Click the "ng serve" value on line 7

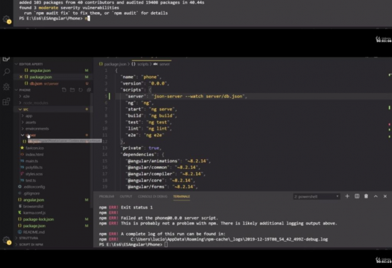163,109
